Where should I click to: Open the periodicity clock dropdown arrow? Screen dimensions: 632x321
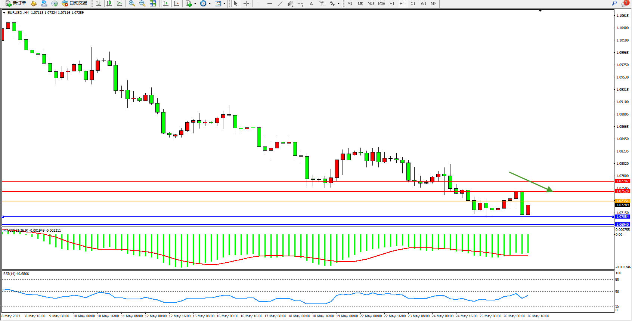[x=210, y=3]
